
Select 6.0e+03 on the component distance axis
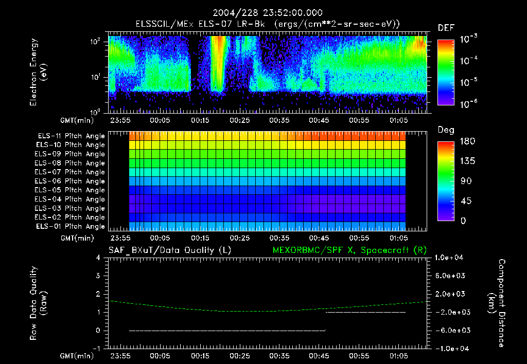[x=450, y=276]
